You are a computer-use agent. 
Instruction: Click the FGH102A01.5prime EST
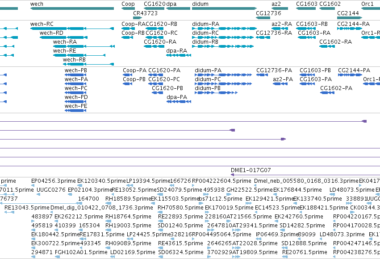(x=58, y=257)
